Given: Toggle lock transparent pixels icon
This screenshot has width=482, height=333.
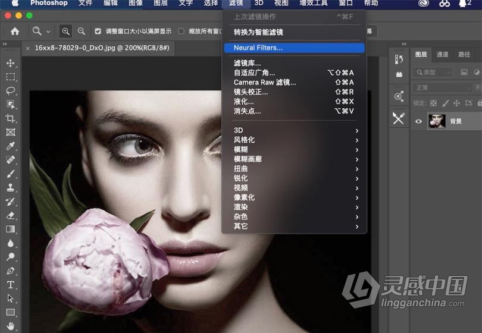Looking at the screenshot, I should click(433, 103).
